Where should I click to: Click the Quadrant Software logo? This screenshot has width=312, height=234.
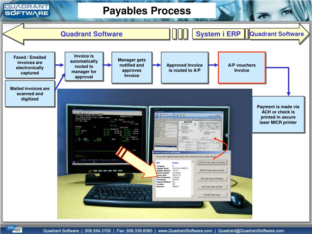point(27,10)
